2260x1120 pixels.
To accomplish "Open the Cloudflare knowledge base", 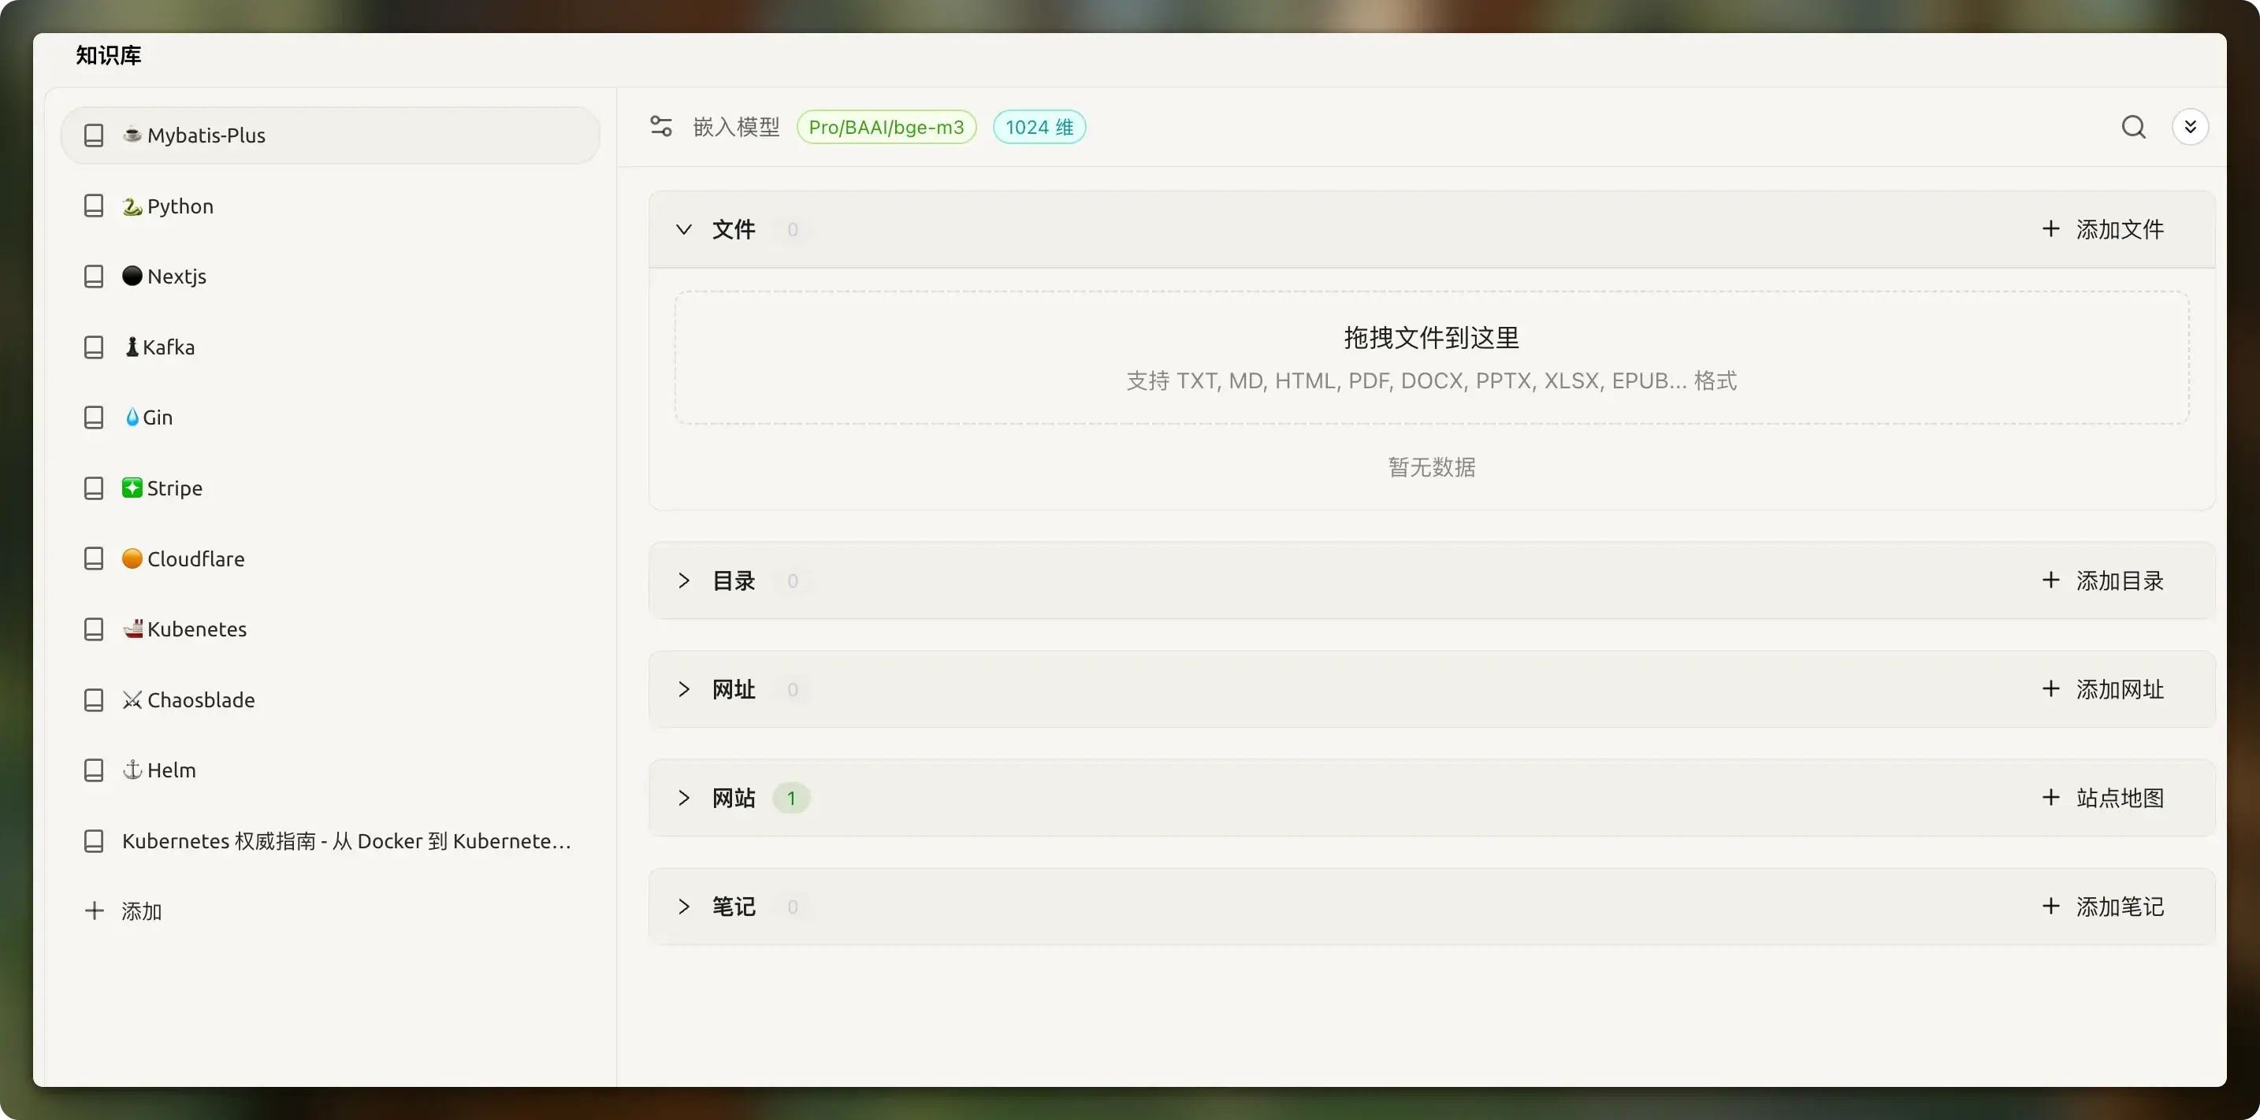I will (x=195, y=558).
